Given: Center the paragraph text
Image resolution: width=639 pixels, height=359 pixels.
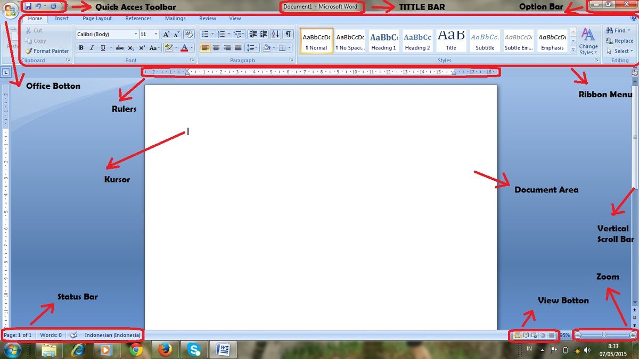Looking at the screenshot, I should (x=216, y=48).
